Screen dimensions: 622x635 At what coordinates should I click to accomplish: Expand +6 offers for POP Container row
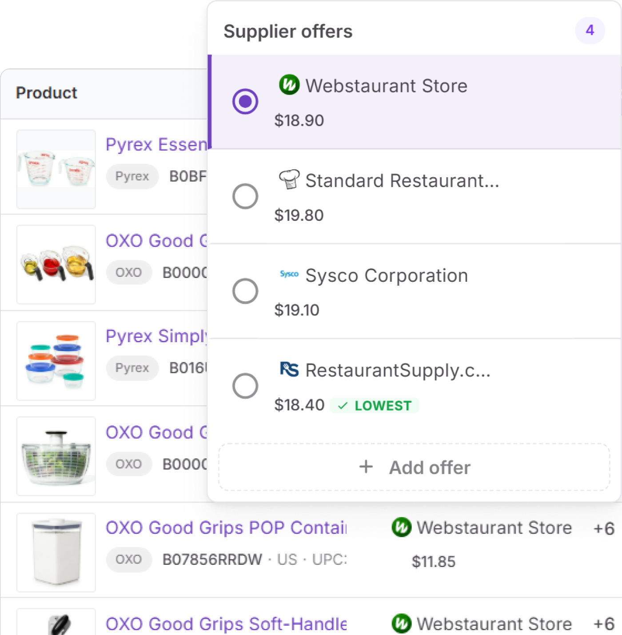[604, 528]
